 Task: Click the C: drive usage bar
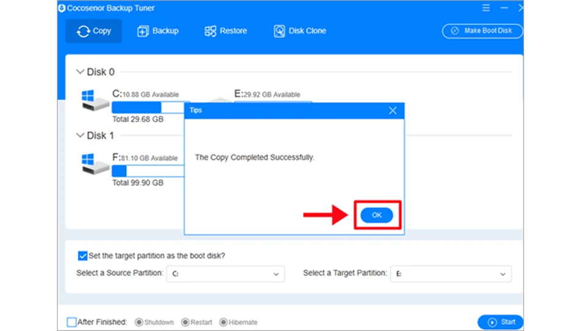click(148, 108)
